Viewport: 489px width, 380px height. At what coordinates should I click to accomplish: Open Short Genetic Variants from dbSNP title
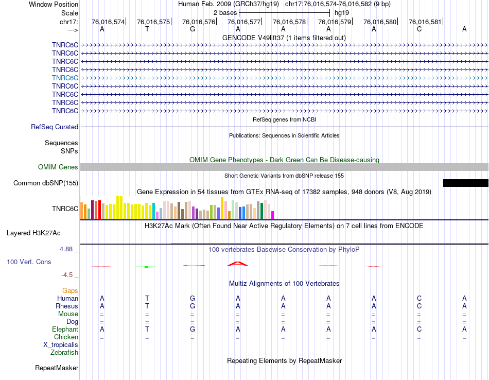pos(284,176)
